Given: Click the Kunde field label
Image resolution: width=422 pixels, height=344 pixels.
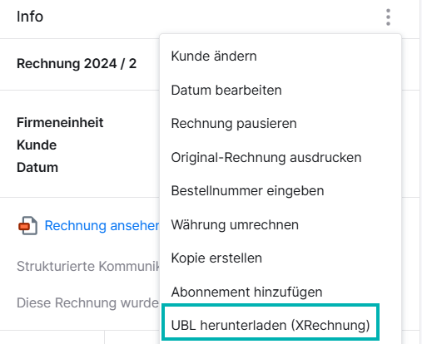Looking at the screenshot, I should tap(37, 145).
